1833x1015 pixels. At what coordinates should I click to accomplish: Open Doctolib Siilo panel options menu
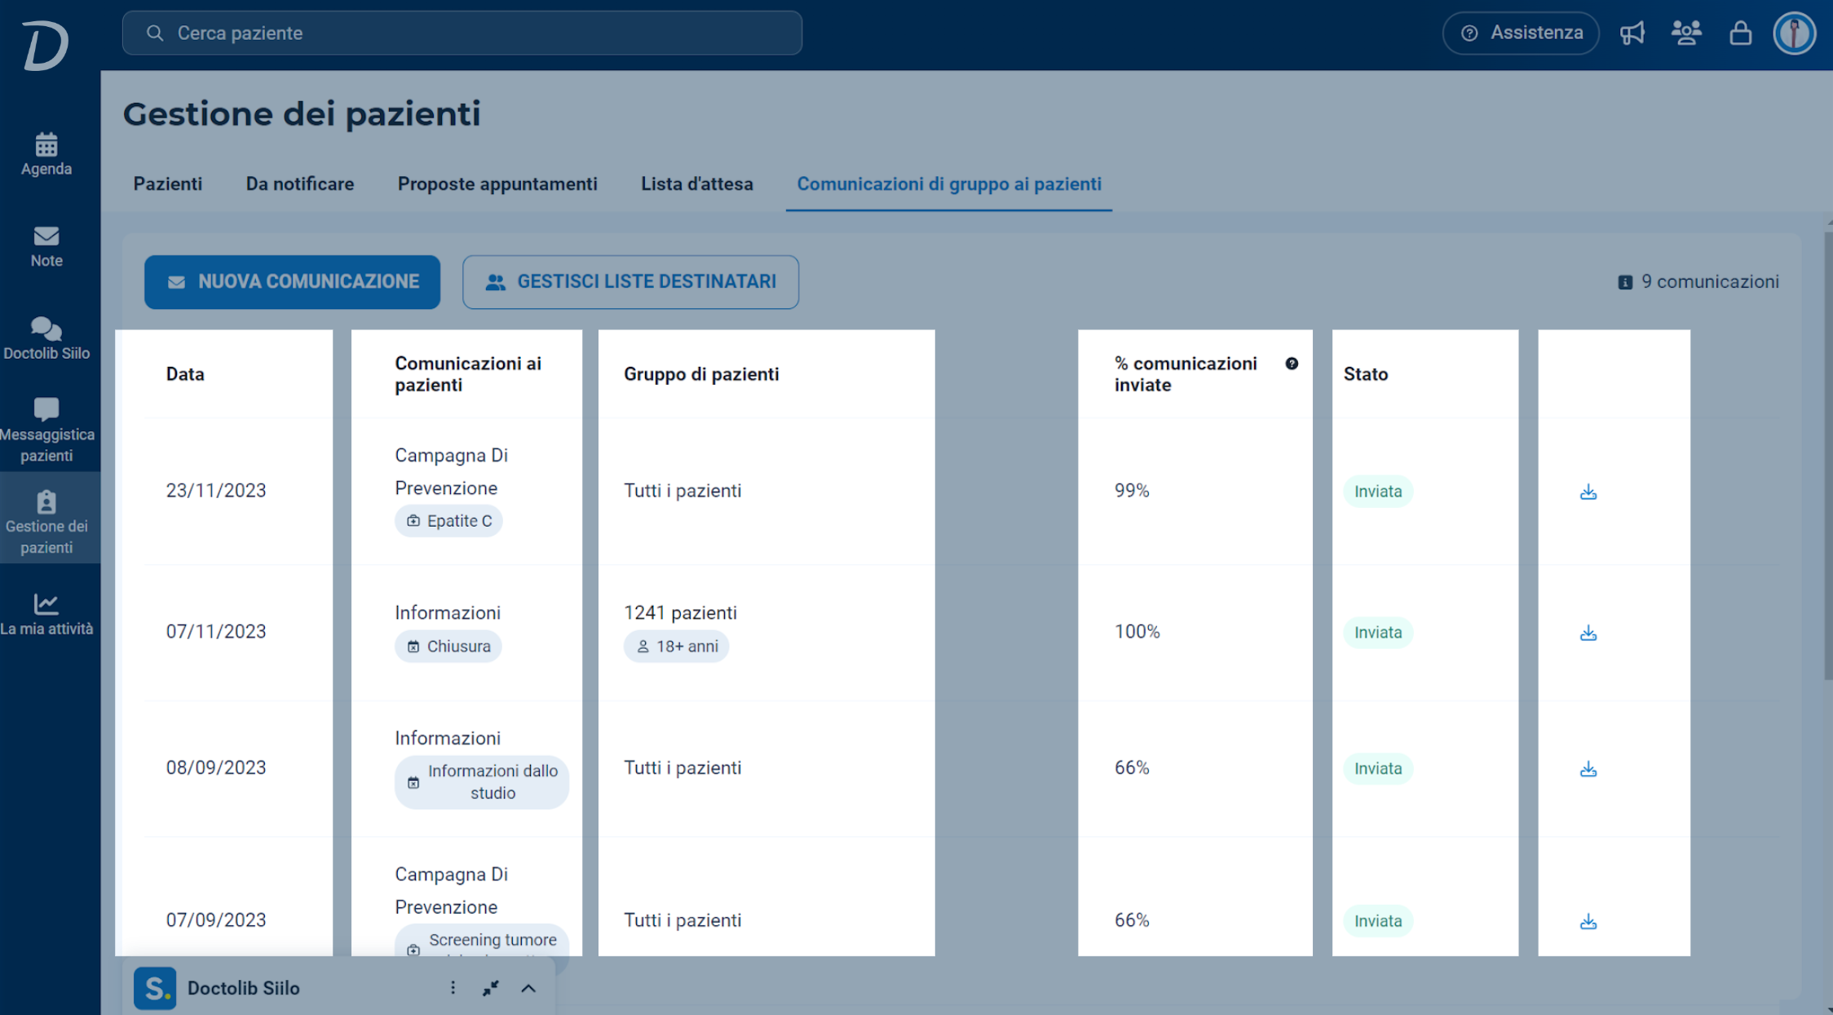pos(453,988)
